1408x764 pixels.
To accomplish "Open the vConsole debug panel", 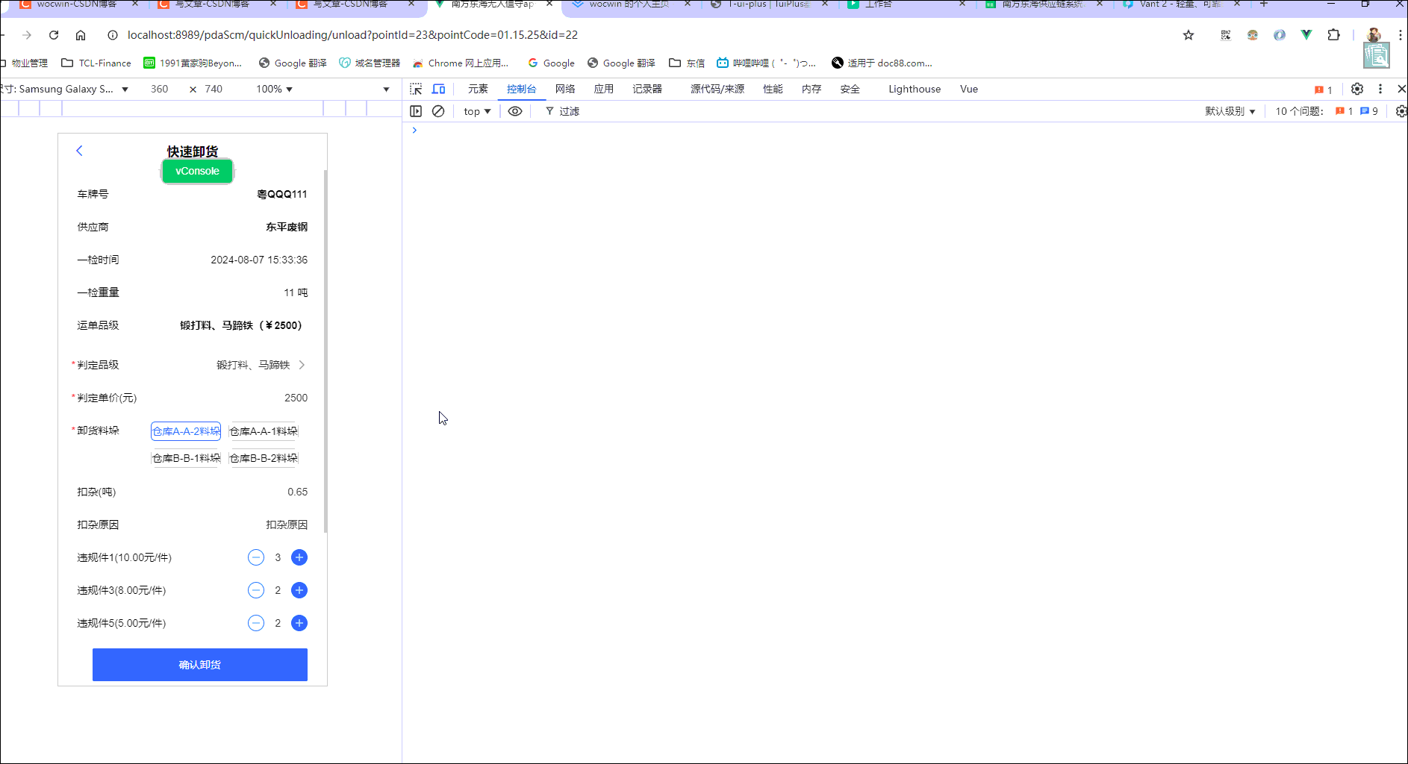I will (197, 171).
